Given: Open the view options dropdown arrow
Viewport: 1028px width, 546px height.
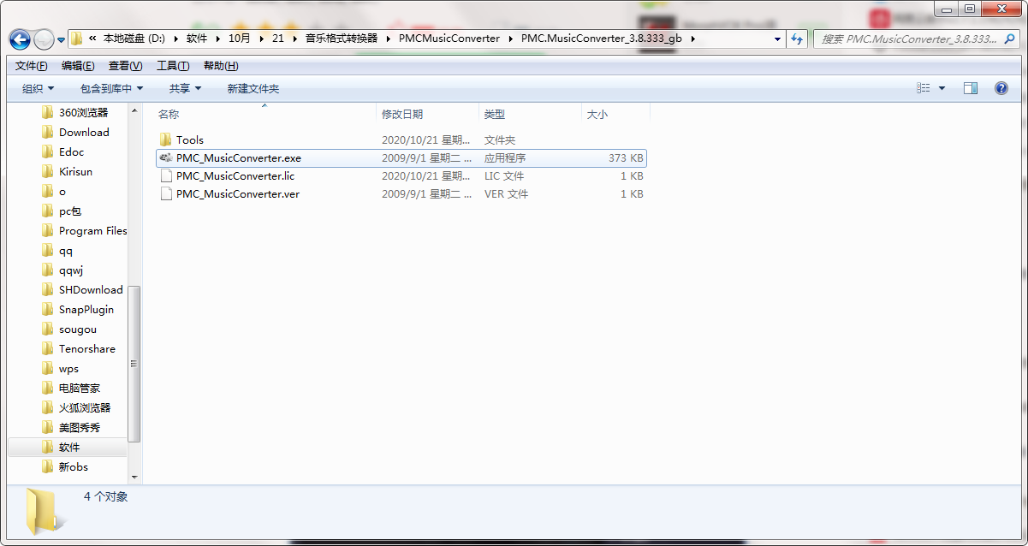Looking at the screenshot, I should click(942, 88).
